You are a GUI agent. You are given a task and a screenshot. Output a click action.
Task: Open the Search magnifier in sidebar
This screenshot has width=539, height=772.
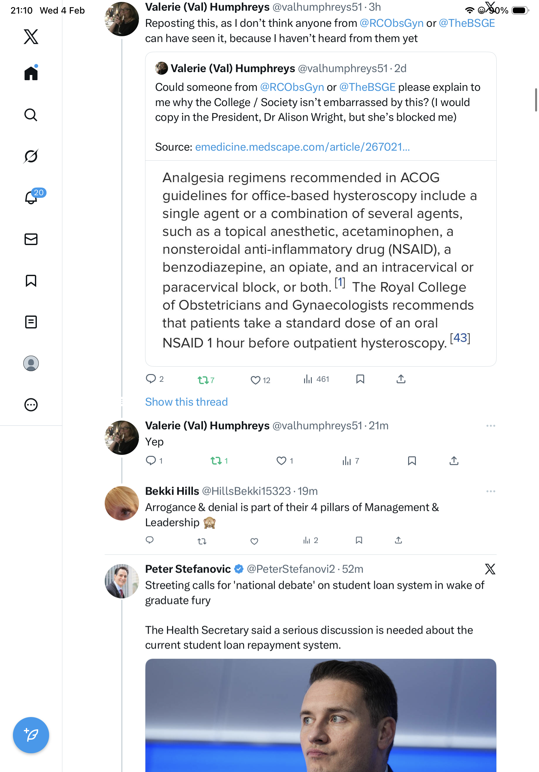pyautogui.click(x=31, y=115)
